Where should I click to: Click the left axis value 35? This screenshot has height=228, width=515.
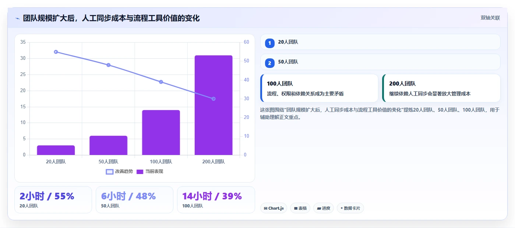[23, 42]
